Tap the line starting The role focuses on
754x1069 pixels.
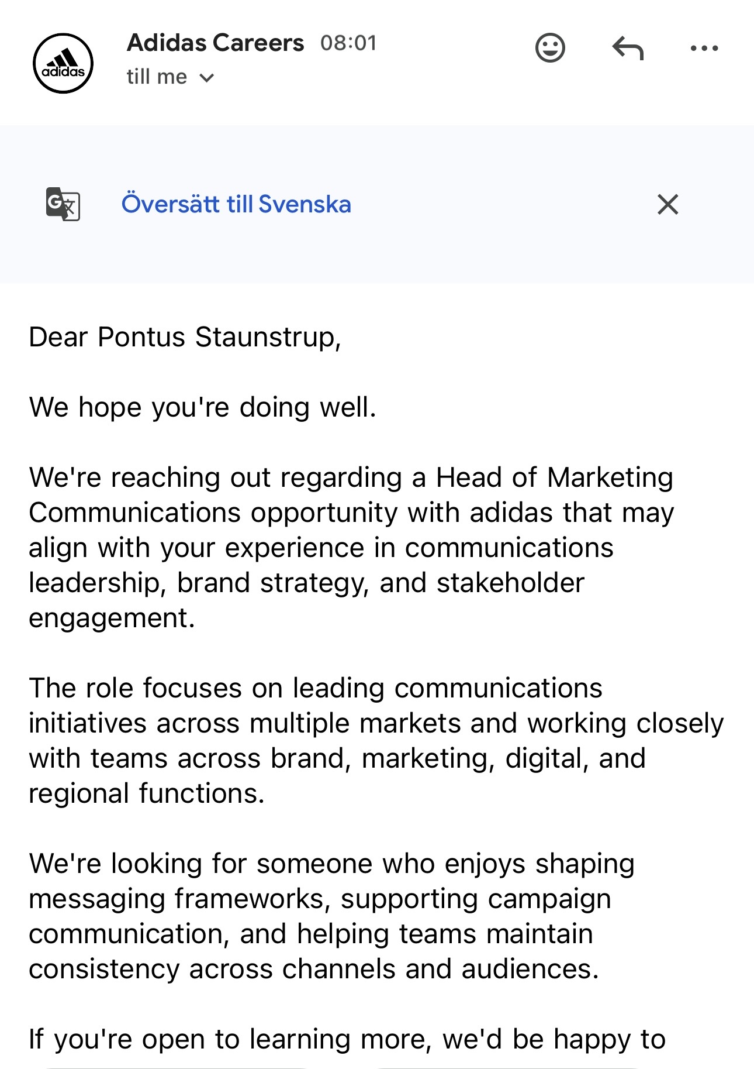tap(316, 688)
